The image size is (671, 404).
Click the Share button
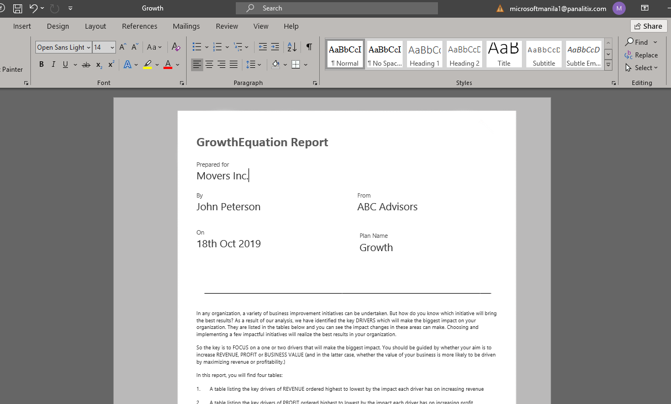pyautogui.click(x=648, y=26)
